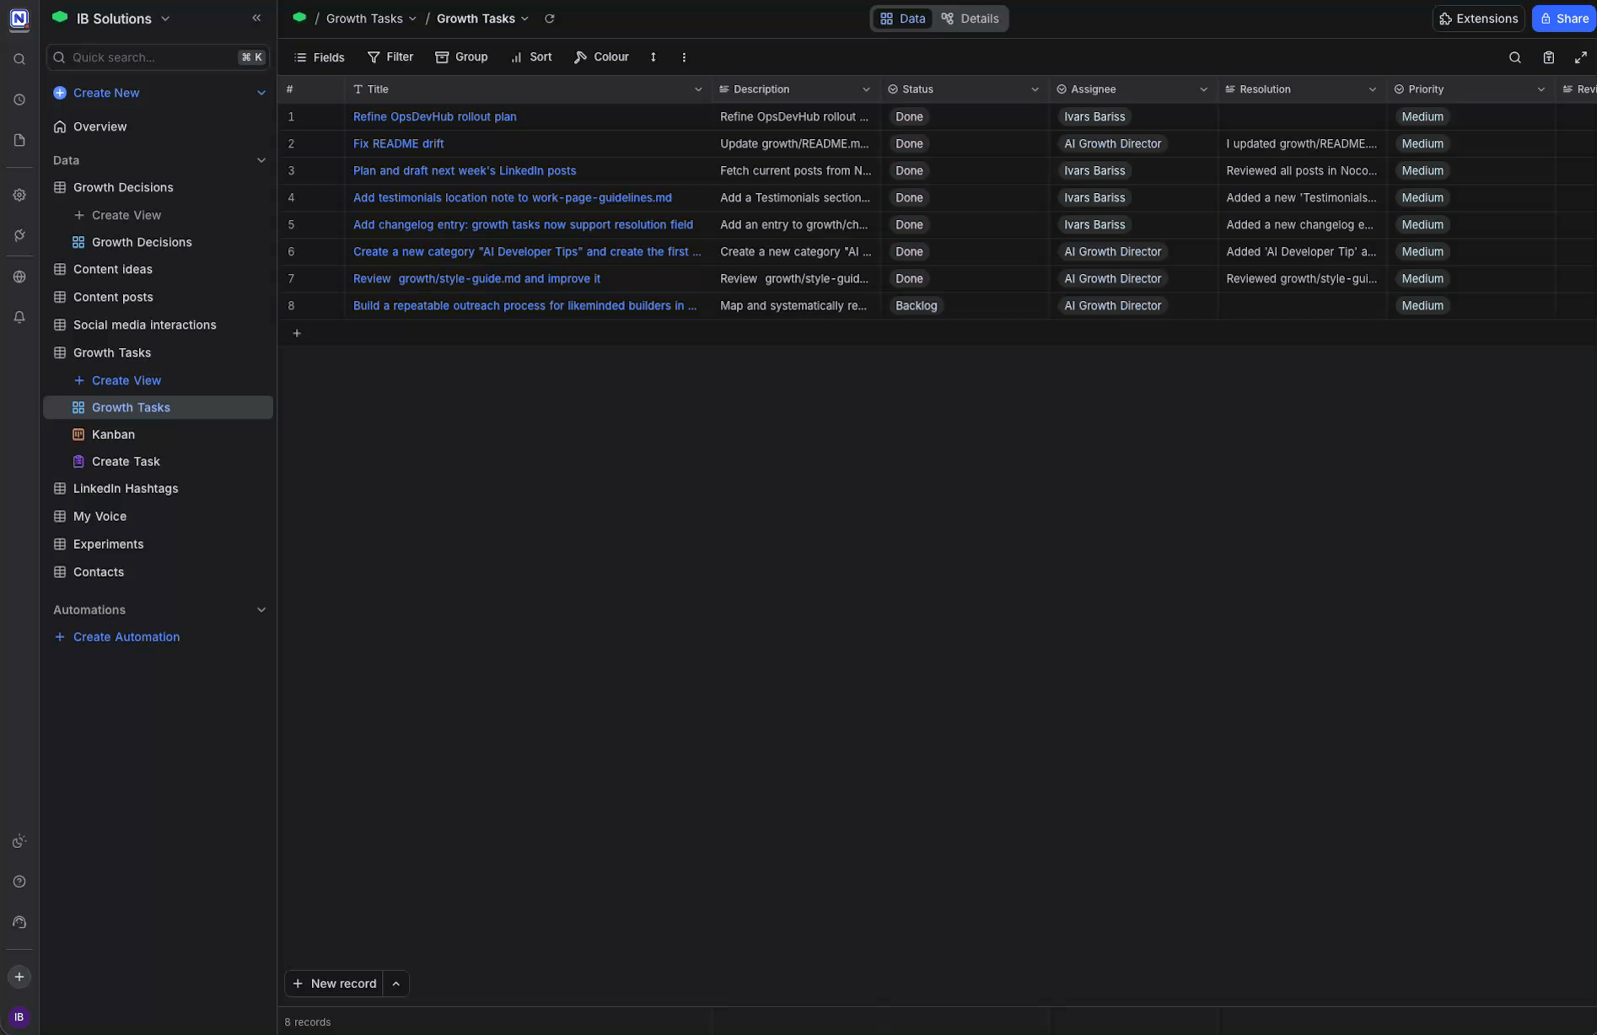Enable the Filter options

click(x=390, y=56)
